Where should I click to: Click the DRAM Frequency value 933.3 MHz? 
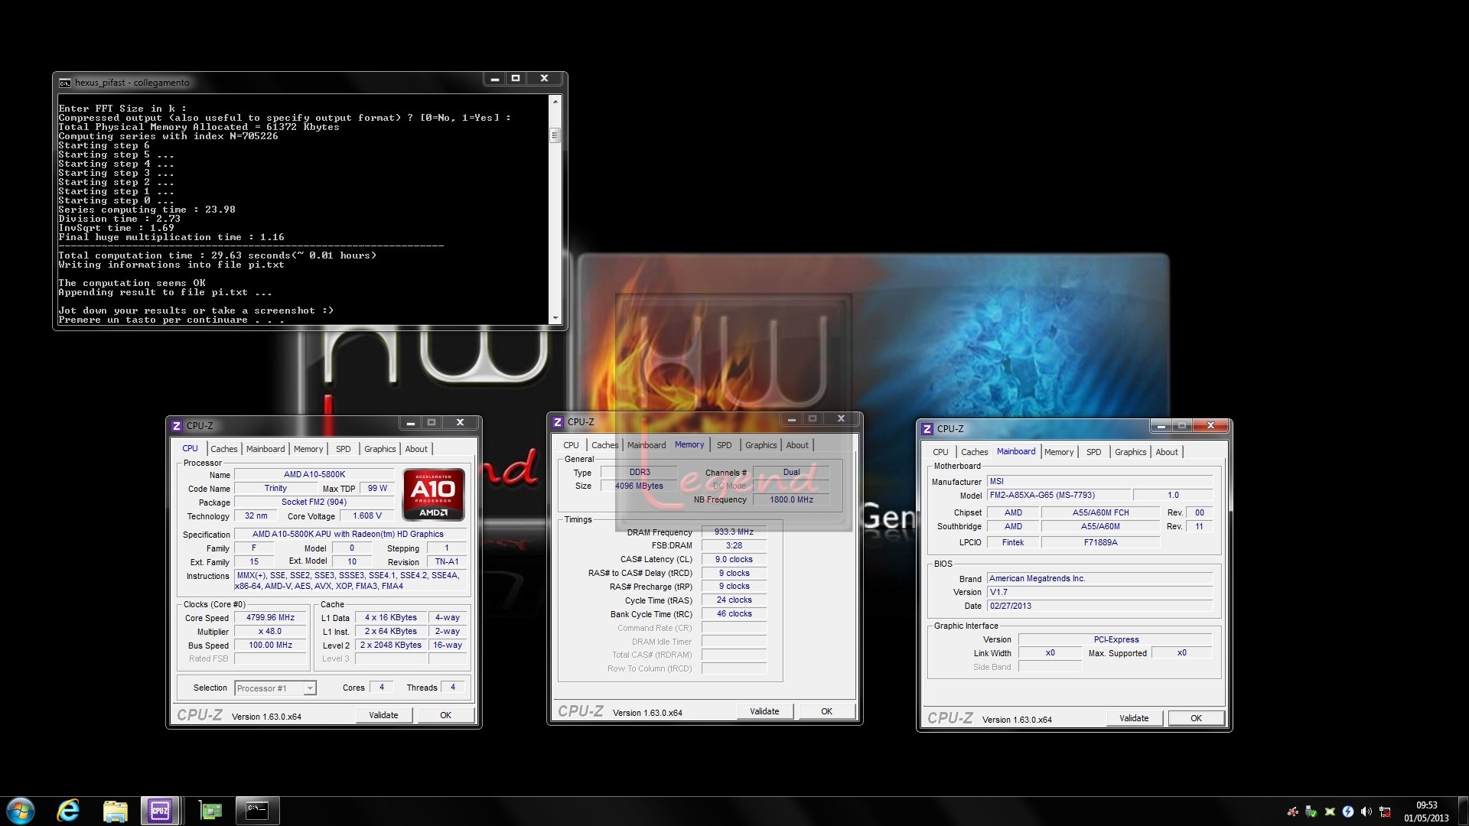coord(734,532)
